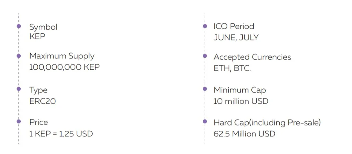The image size is (352, 154).
Task: Click the purple bullet beside Minimum Cap
Action: pos(205,89)
